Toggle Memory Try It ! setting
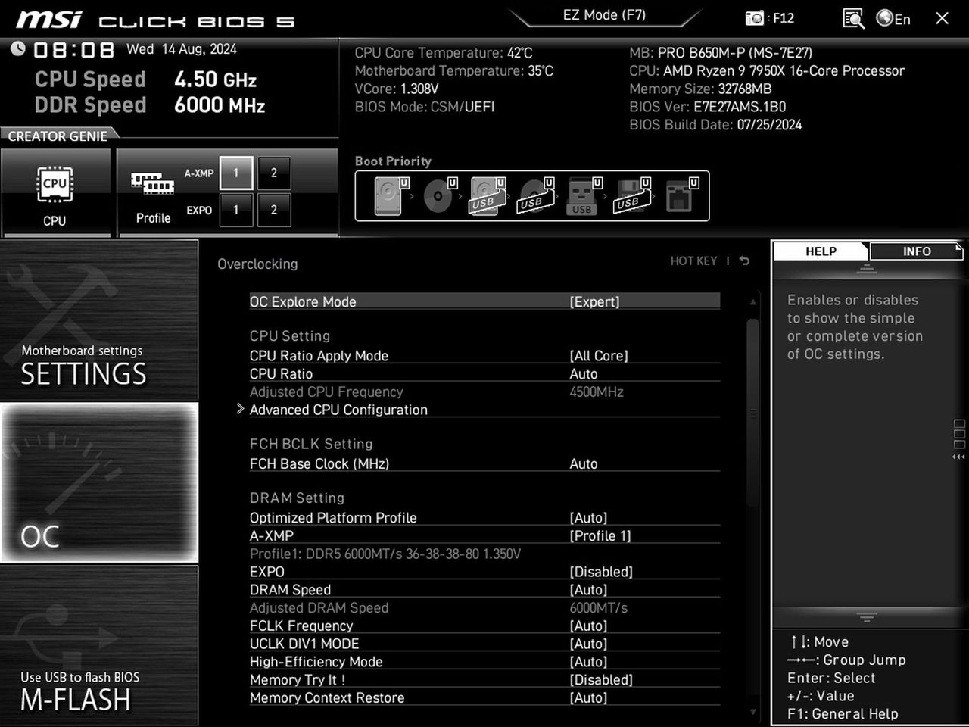The width and height of the screenshot is (969, 727). (484, 680)
